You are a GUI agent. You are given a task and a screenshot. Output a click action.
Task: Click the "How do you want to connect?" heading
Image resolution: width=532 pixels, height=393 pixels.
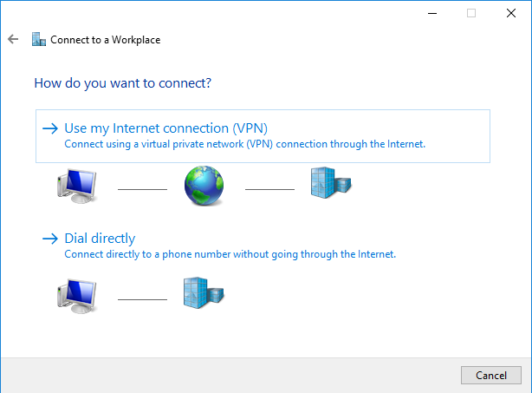pyautogui.click(x=123, y=83)
